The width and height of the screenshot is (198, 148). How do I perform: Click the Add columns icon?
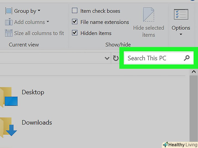pos(9,22)
